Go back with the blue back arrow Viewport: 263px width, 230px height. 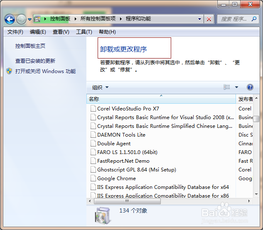tap(10, 19)
